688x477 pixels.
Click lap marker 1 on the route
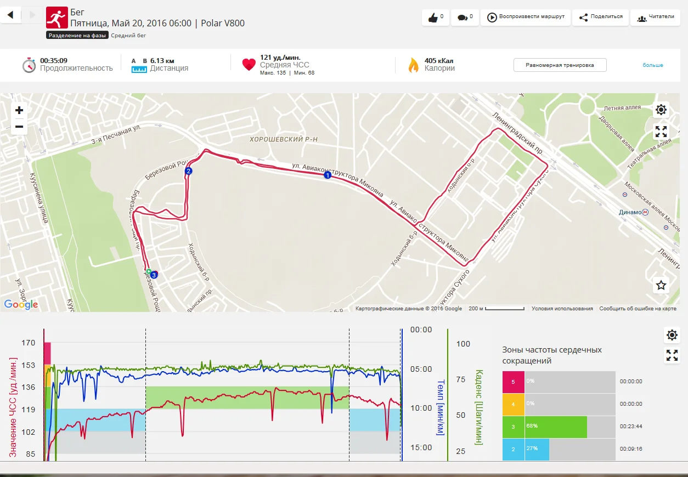point(328,175)
